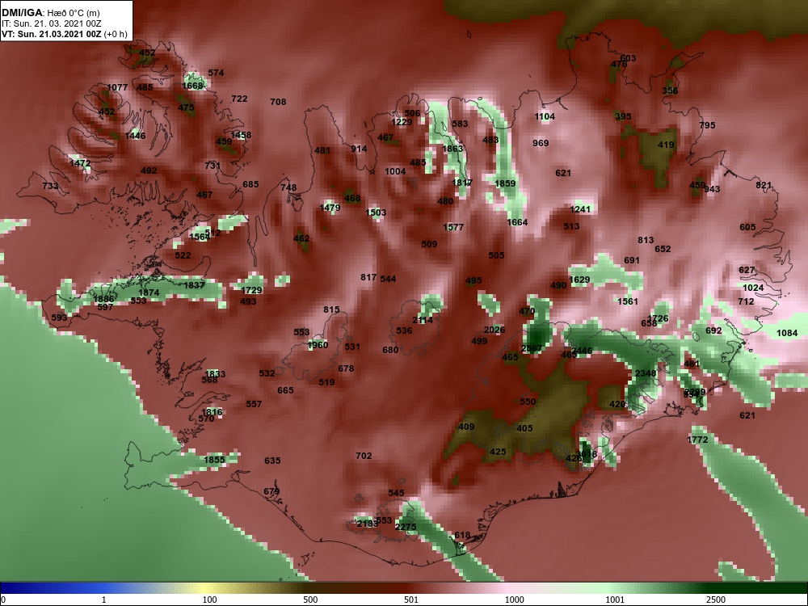Select the 2446 map value
This screenshot has width=808, height=606.
[583, 351]
